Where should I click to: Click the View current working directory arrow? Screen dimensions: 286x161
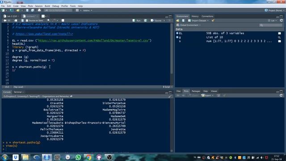[x=71, y=96]
